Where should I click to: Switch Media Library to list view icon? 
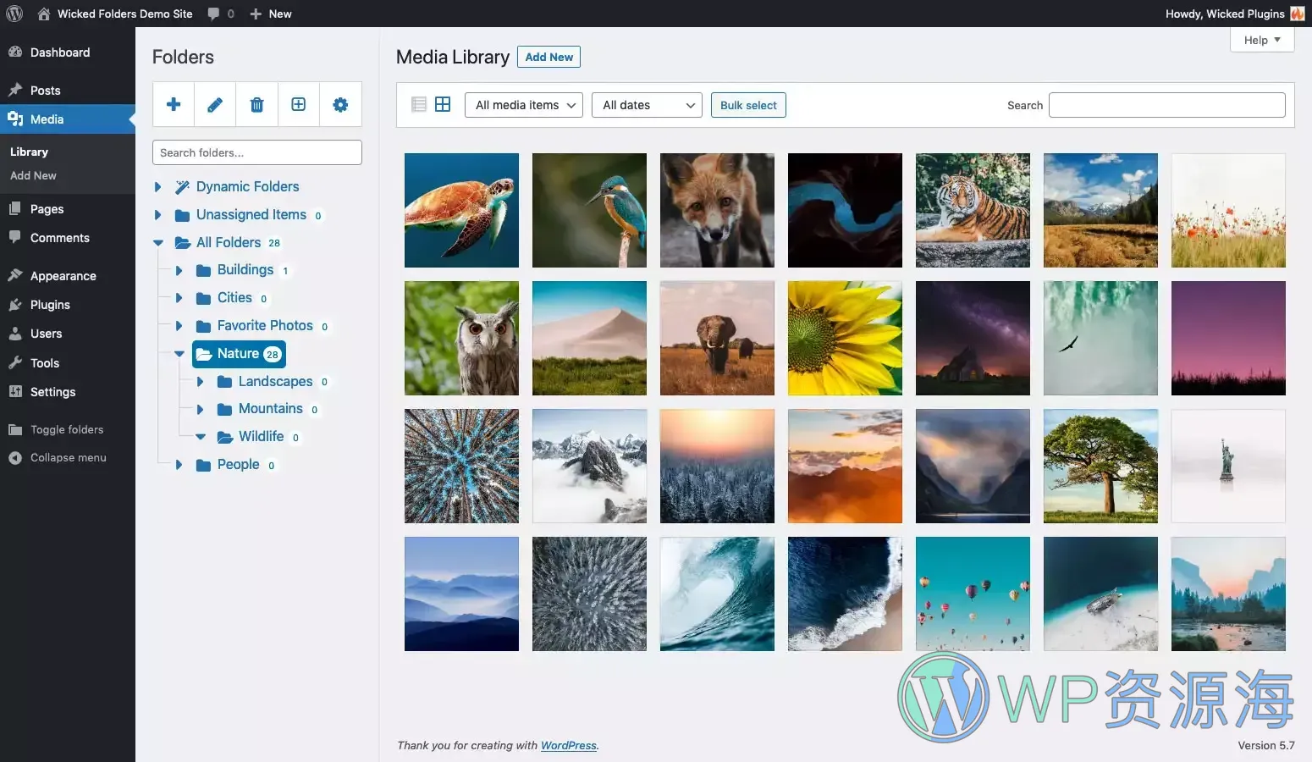(418, 104)
